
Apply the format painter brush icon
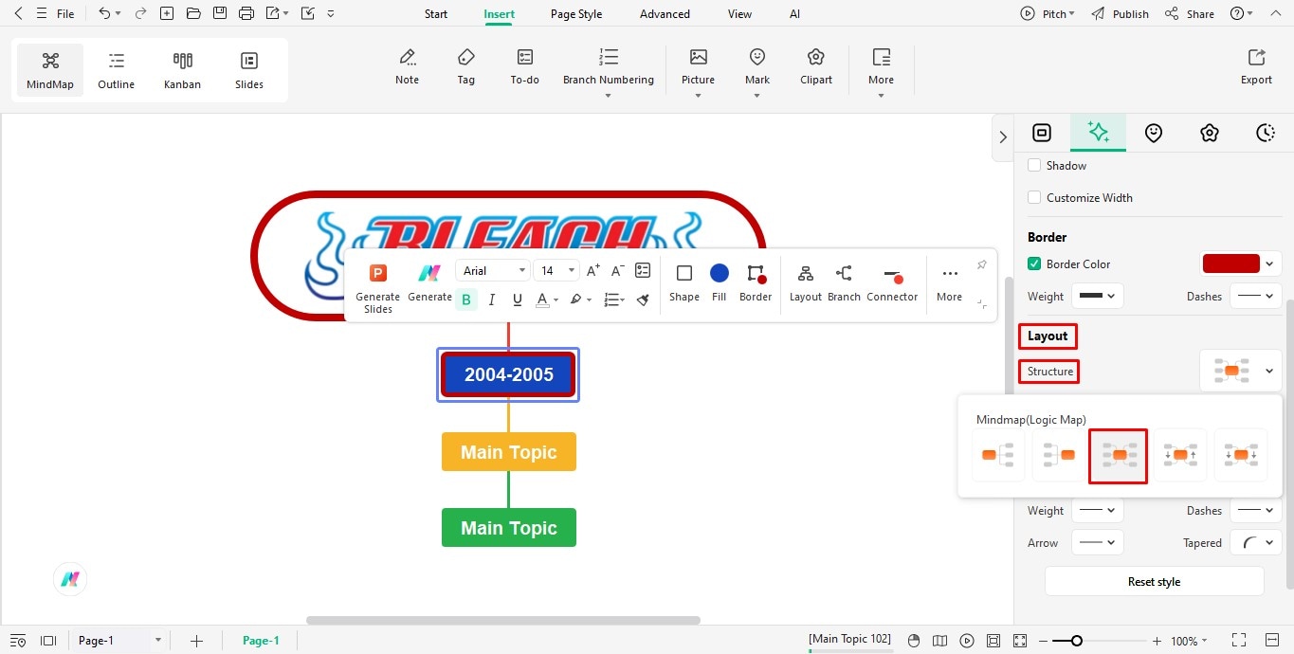[x=643, y=300]
